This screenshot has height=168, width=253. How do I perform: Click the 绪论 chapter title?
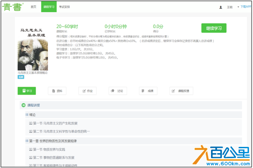32,115
